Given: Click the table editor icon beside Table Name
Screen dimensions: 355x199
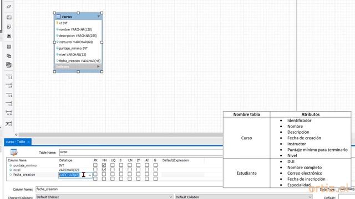Looking at the screenshot, I should (x=14, y=153).
